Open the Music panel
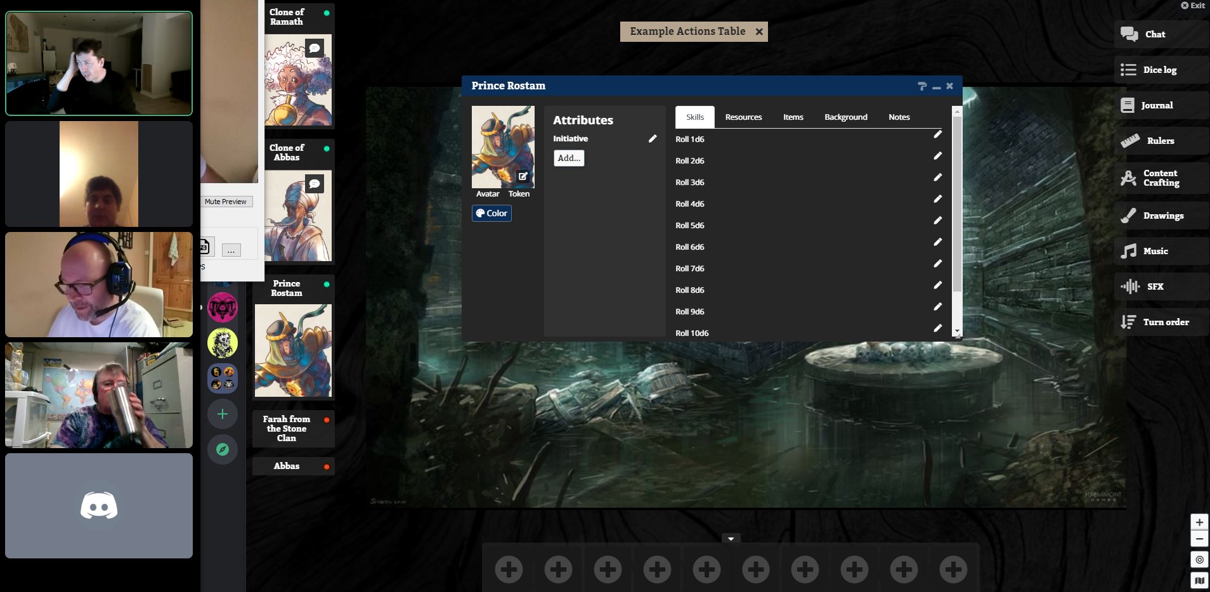 pos(1155,251)
